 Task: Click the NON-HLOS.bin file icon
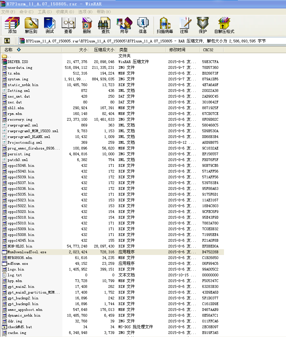(4, 246)
